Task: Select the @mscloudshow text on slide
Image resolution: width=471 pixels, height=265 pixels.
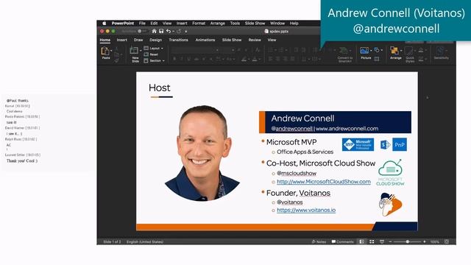Action: tap(297, 174)
